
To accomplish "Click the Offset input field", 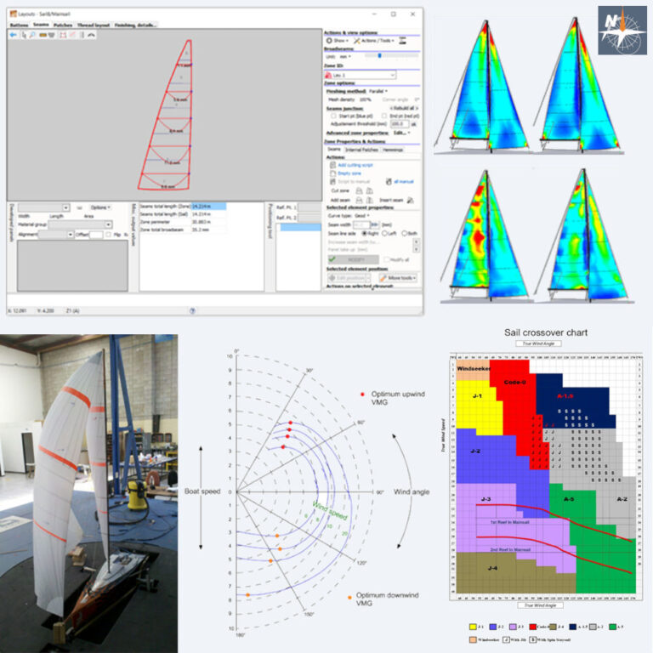I will (95, 234).
